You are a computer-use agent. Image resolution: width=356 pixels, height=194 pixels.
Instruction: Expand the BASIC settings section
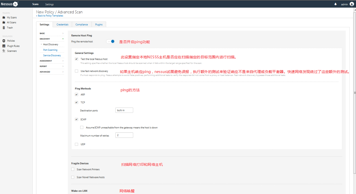[x=52, y=33]
